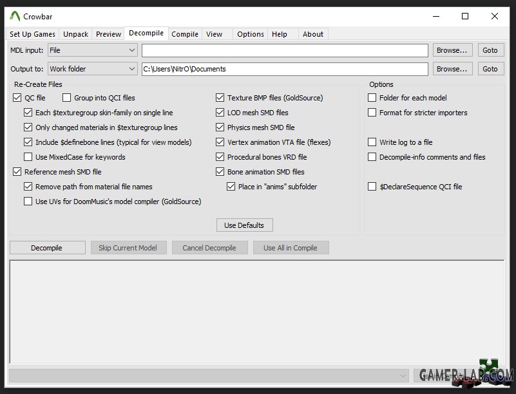Switch to the Unpack tab
516x394 pixels.
point(75,34)
